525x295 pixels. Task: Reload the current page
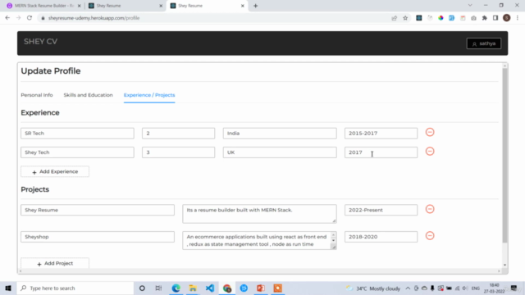(x=30, y=18)
